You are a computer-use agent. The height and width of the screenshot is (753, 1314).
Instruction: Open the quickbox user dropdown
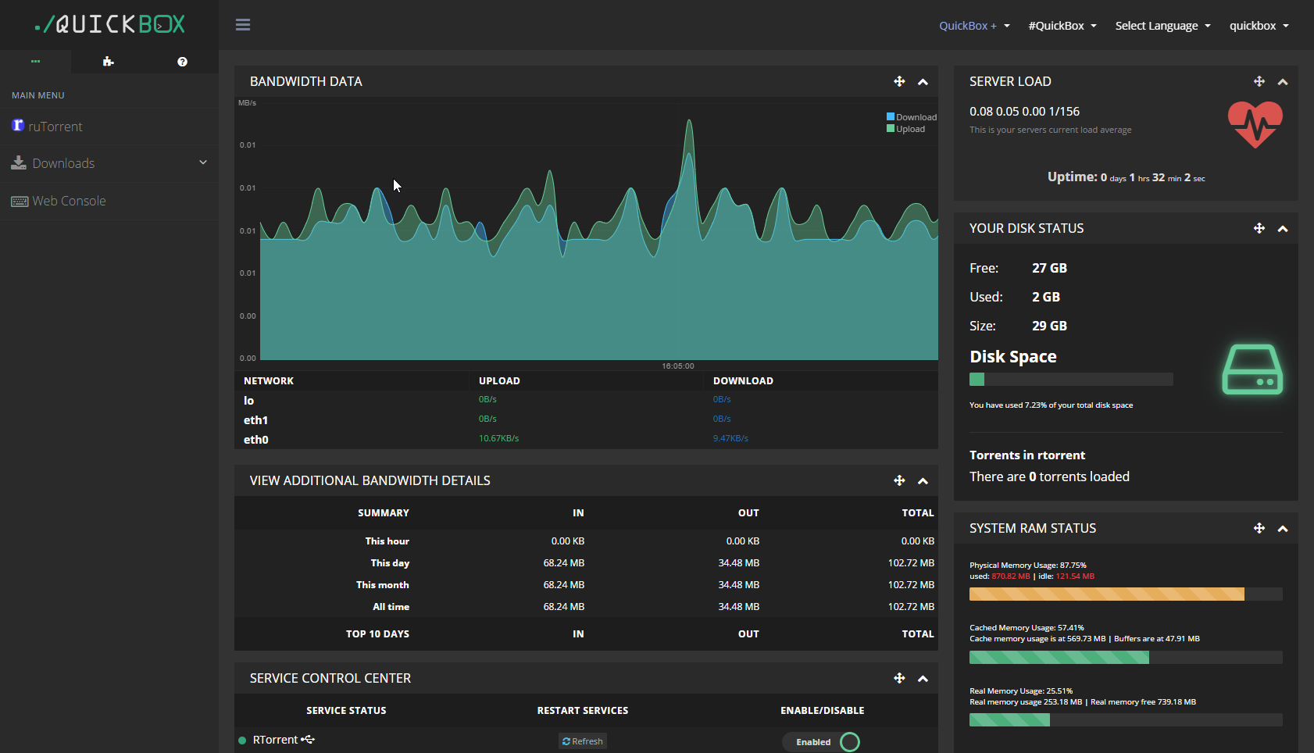coord(1259,26)
